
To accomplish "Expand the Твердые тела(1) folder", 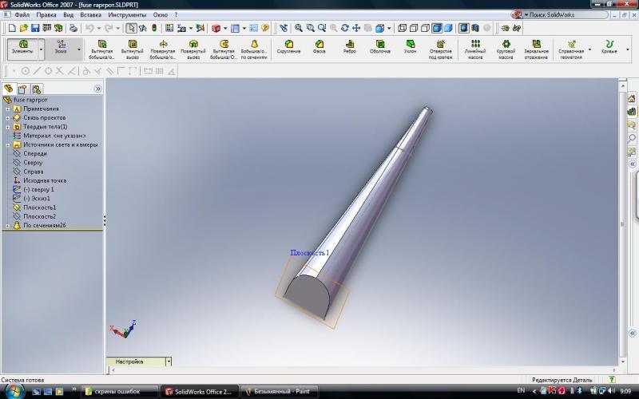I will point(7,127).
